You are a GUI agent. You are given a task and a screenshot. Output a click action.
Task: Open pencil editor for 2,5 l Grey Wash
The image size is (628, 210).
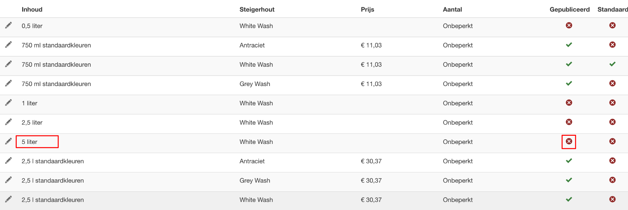click(9, 180)
